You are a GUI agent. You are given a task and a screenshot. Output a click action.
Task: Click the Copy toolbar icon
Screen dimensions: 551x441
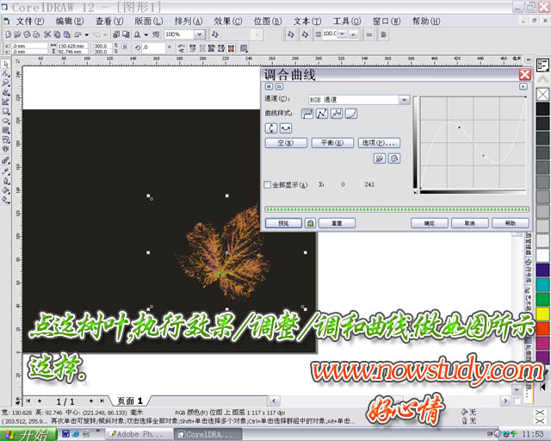pyautogui.click(x=57, y=34)
